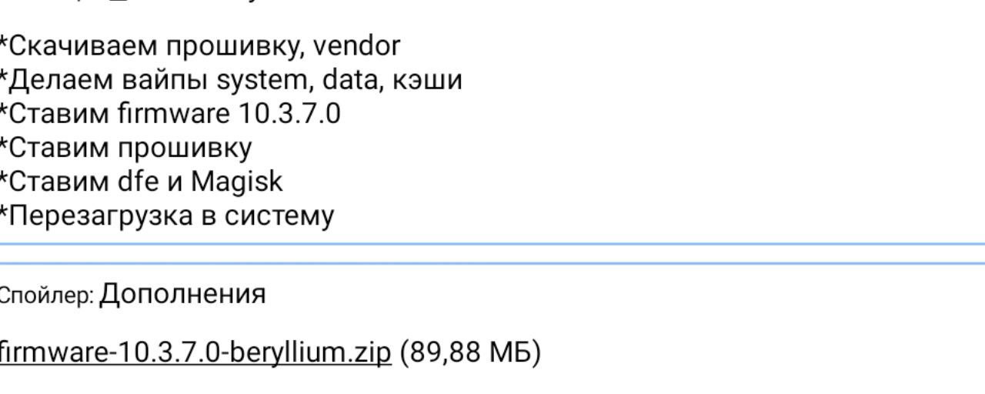Click the 'Спойлер:' label
985x394 pixels.
pos(46,296)
